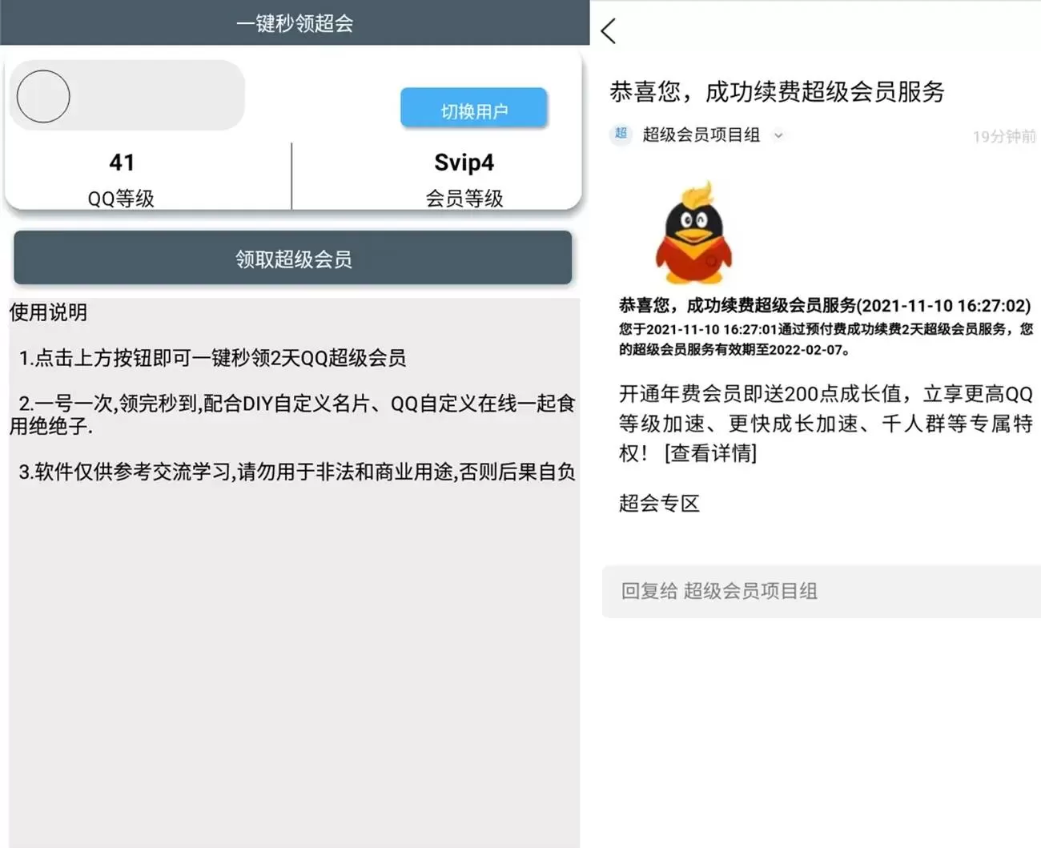Click the back arrow on the message screen
Viewport: 1041px width, 848px height.
point(609,30)
